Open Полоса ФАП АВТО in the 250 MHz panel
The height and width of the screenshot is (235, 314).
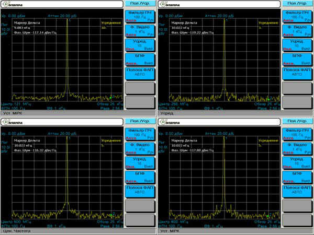click(297, 73)
